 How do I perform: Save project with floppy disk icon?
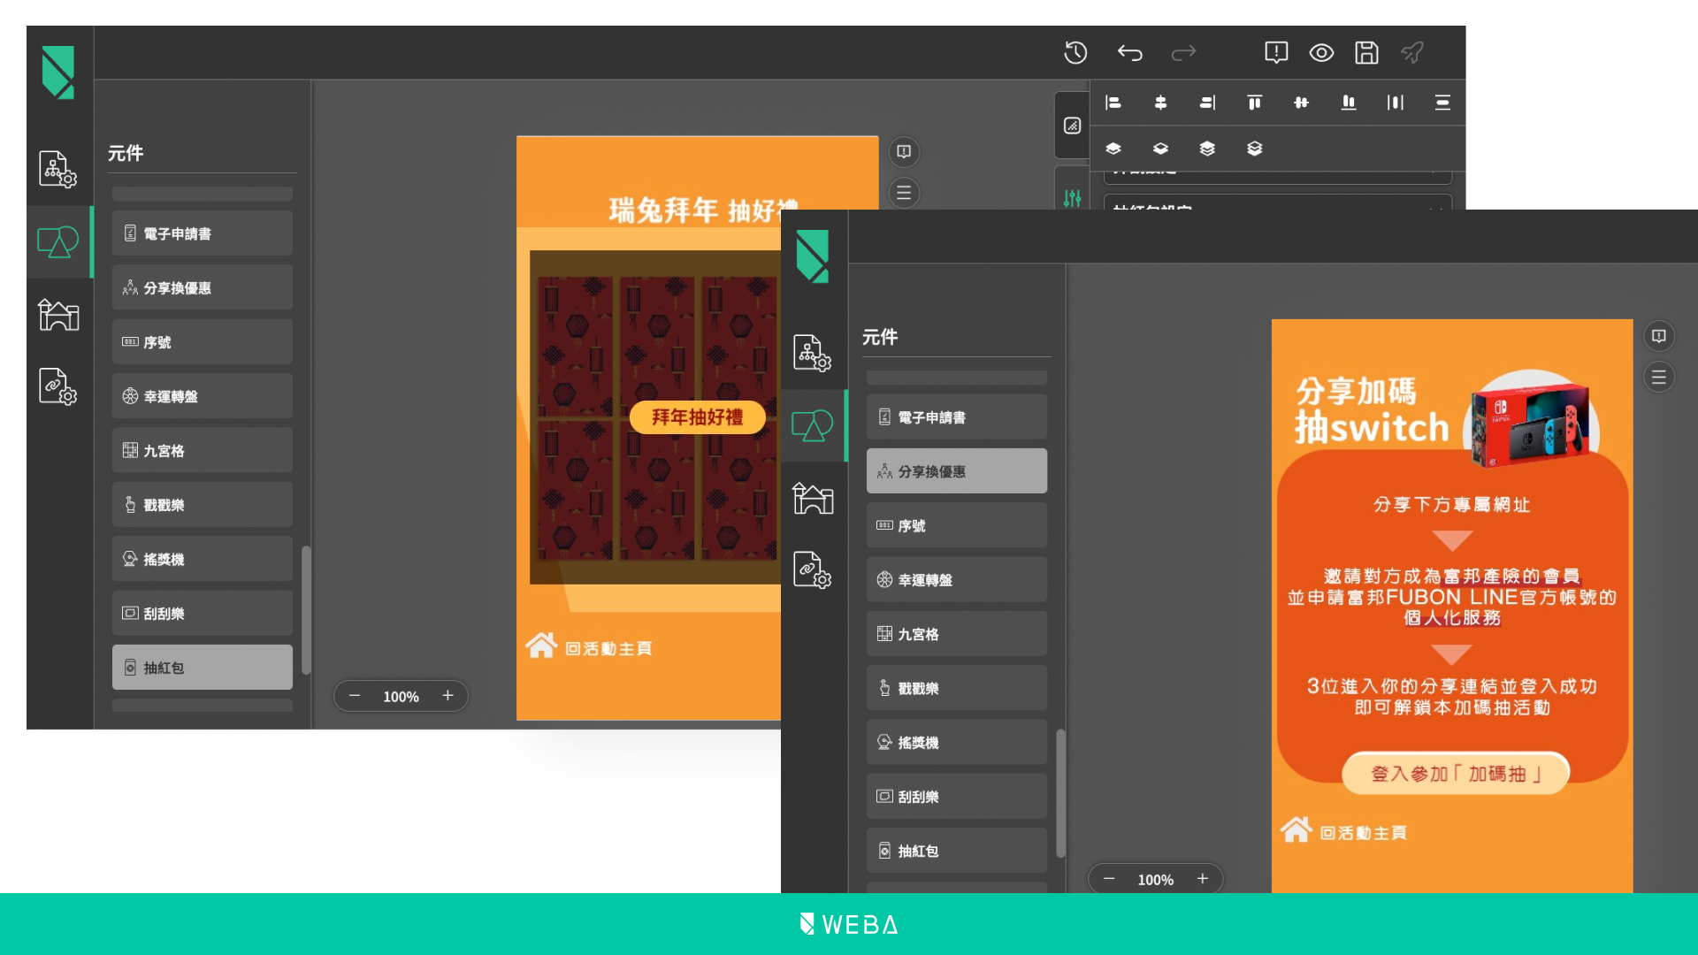(1366, 53)
